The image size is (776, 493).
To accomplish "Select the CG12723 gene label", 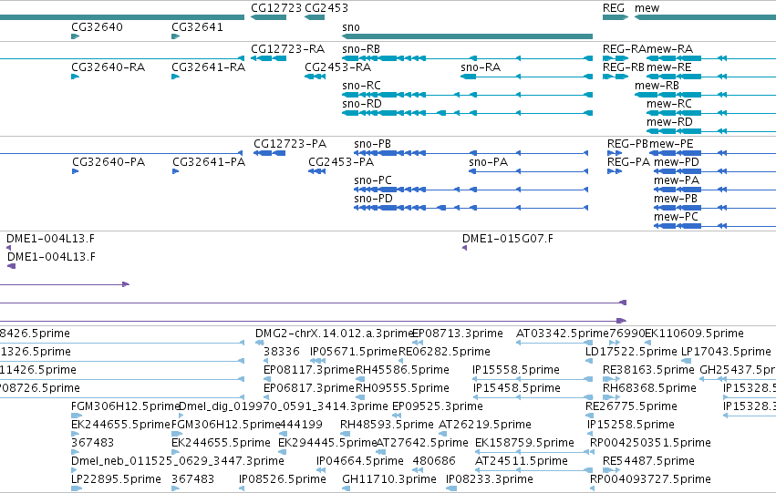I will point(275,8).
